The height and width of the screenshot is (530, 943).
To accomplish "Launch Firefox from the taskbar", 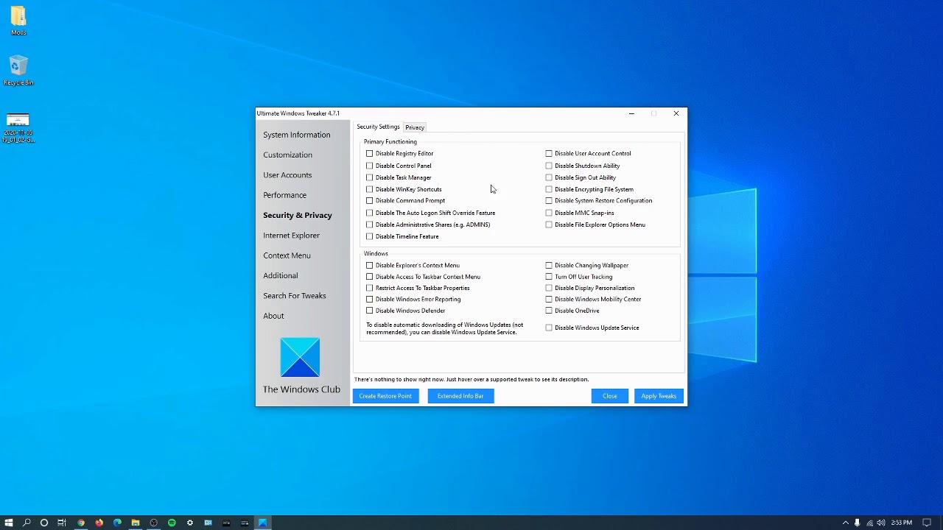I will click(99, 523).
